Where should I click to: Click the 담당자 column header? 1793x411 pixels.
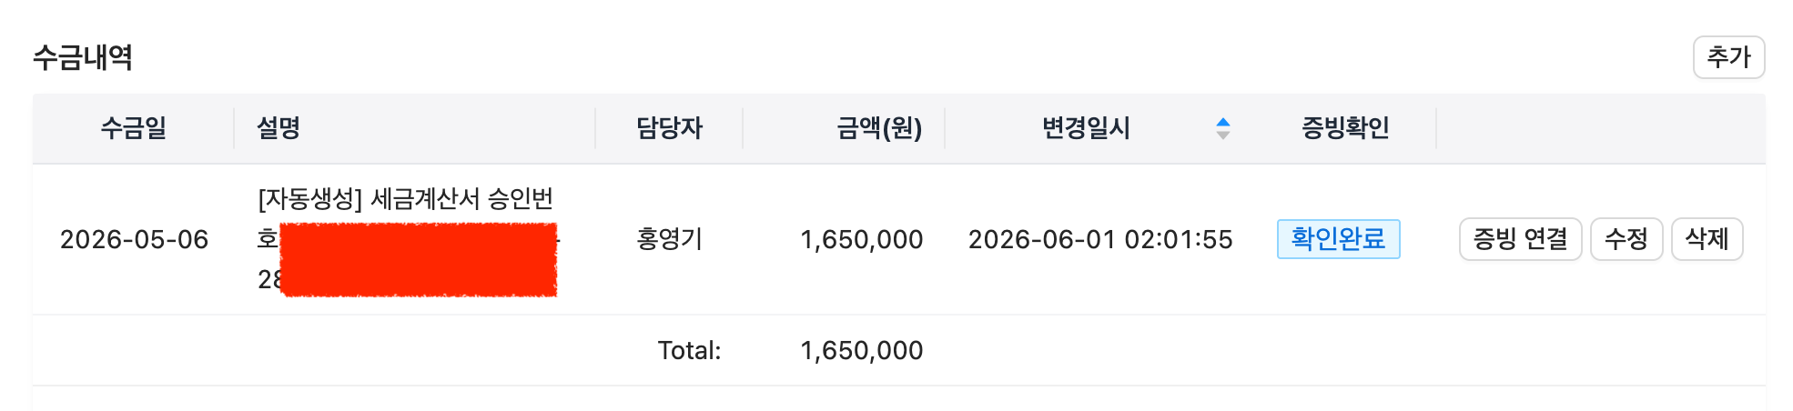669,128
